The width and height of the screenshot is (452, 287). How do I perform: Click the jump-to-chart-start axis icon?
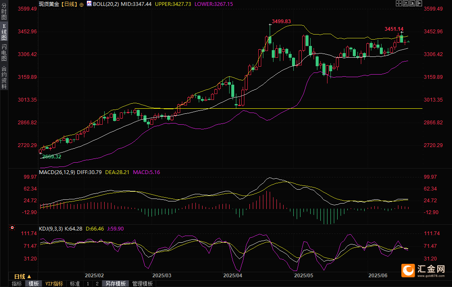click(x=405, y=3)
